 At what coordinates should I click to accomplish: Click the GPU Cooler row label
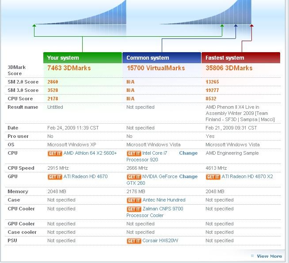click(x=21, y=224)
